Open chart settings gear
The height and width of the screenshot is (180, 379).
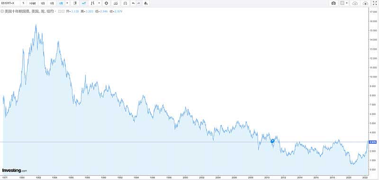click(106, 3)
